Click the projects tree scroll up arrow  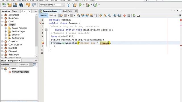tap(36, 15)
